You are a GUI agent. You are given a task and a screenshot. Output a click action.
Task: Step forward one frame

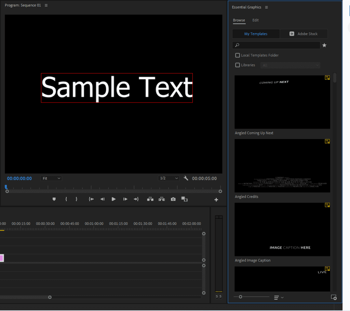pos(125,199)
